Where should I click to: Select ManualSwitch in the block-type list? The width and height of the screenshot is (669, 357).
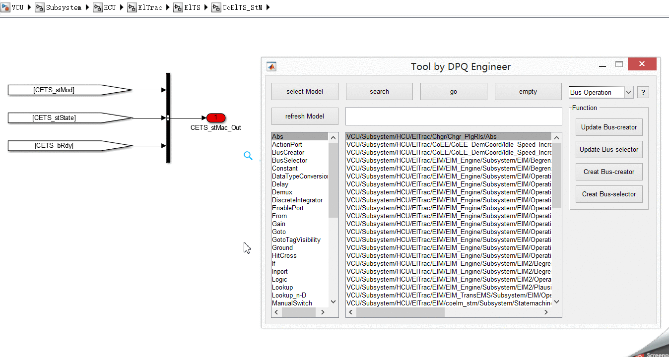coord(300,303)
